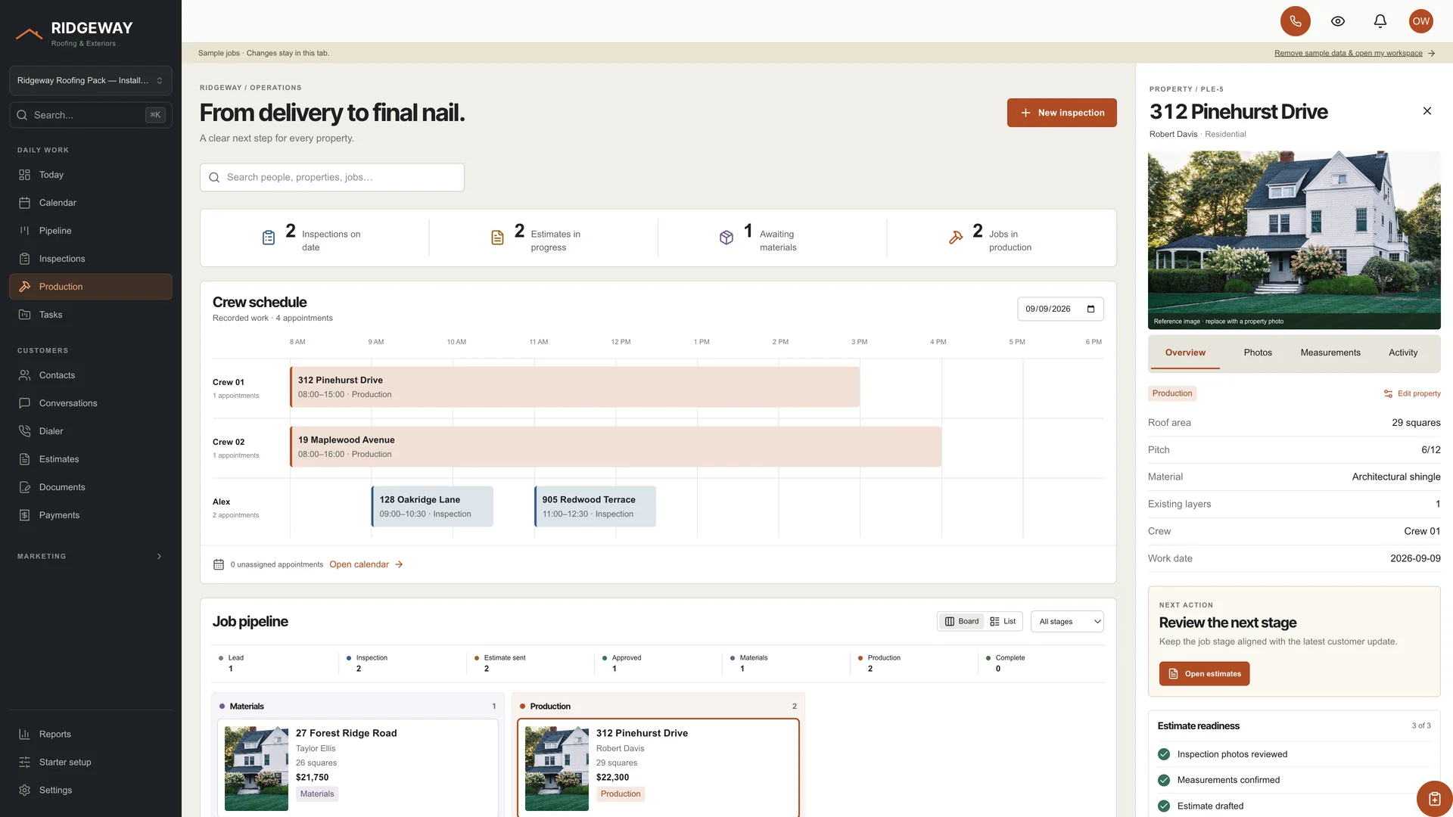Switch to the Activity tab
This screenshot has width=1453, height=817.
1403,353
